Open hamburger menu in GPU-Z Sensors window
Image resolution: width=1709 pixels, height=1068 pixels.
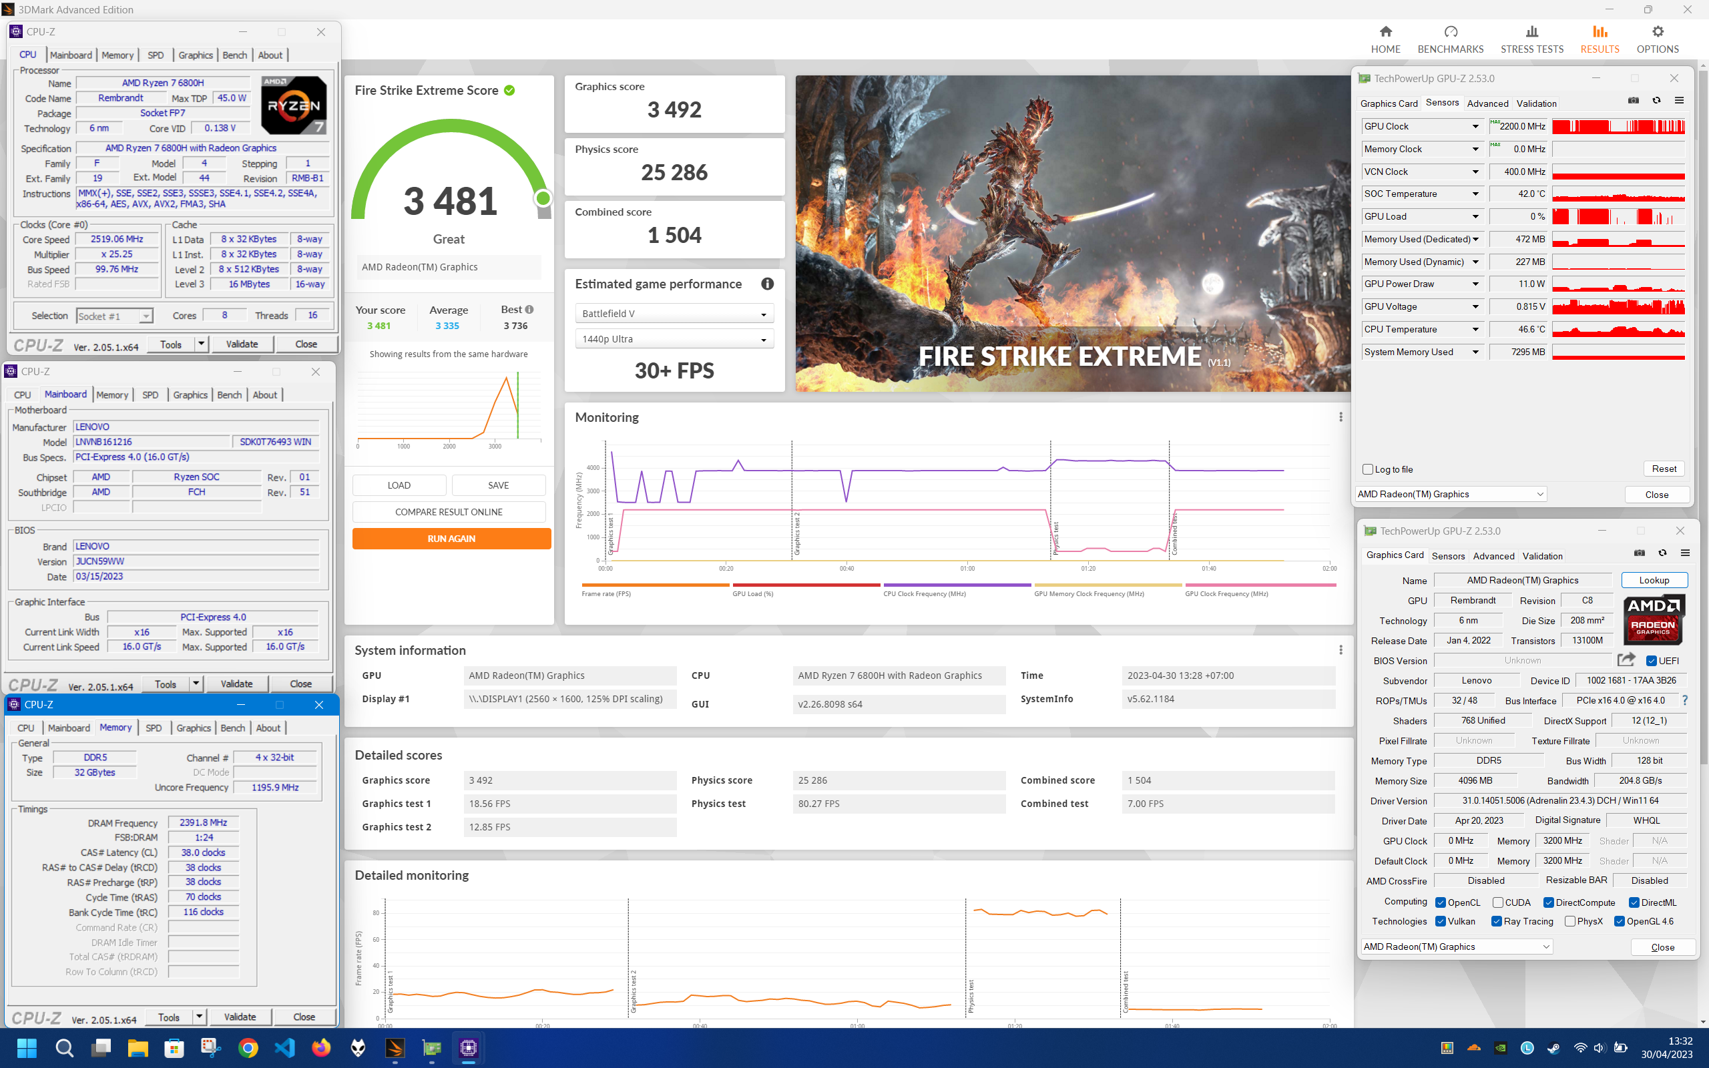(1680, 100)
